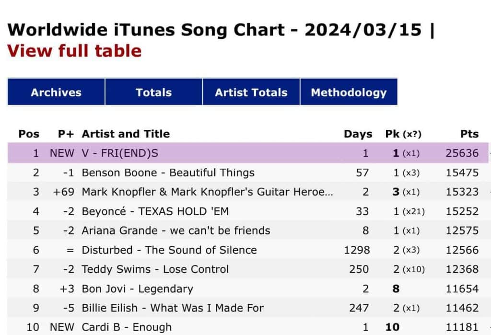Screen dimensions: 491x335
Task: Go to the Artist Totals tab
Action: (x=251, y=92)
